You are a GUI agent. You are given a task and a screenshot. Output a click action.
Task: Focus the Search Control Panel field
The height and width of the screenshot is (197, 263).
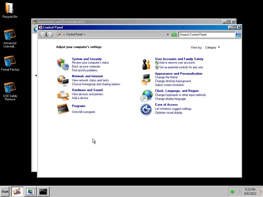207,35
